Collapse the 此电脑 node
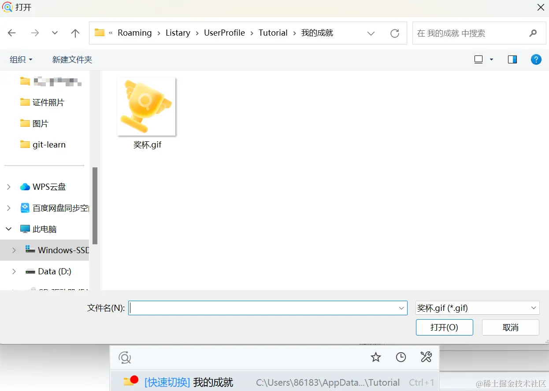Screen dimensions: 549x391 [x=9, y=229]
